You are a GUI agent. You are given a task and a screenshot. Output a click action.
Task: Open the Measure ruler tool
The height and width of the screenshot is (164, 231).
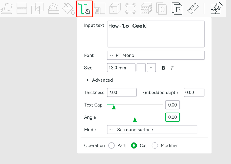[x=193, y=9]
